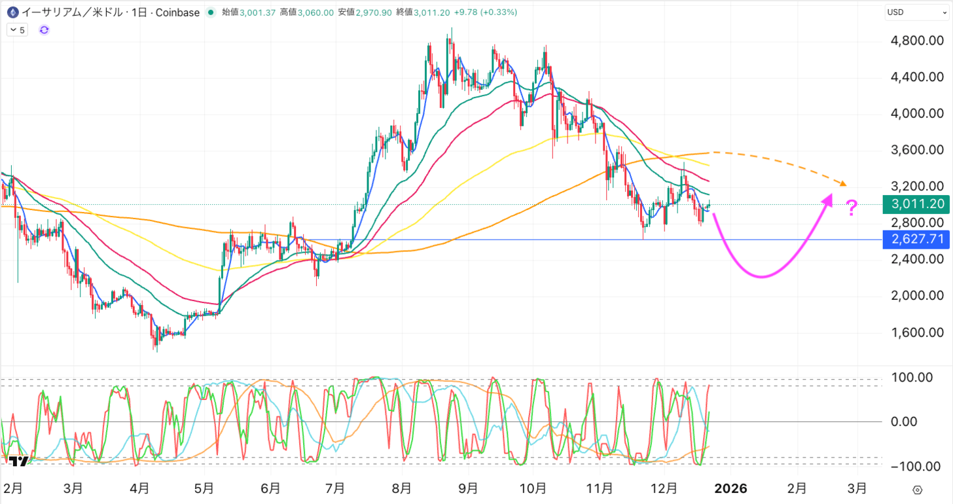Click the 8月 label on time axis

click(401, 489)
